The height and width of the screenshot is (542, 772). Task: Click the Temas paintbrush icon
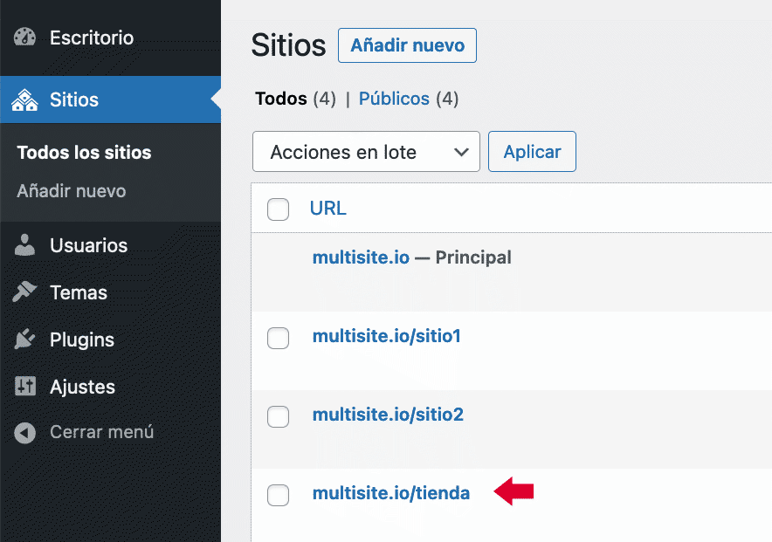(25, 292)
